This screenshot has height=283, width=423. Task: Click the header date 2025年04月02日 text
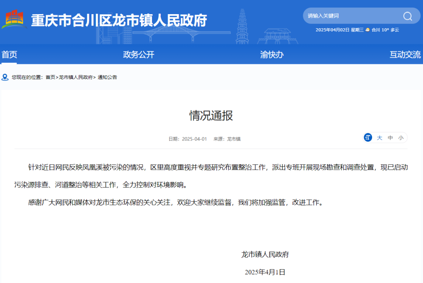333,30
